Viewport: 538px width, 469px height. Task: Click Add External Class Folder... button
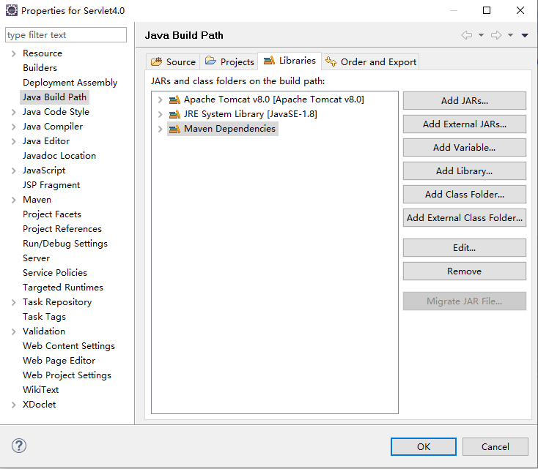(464, 217)
